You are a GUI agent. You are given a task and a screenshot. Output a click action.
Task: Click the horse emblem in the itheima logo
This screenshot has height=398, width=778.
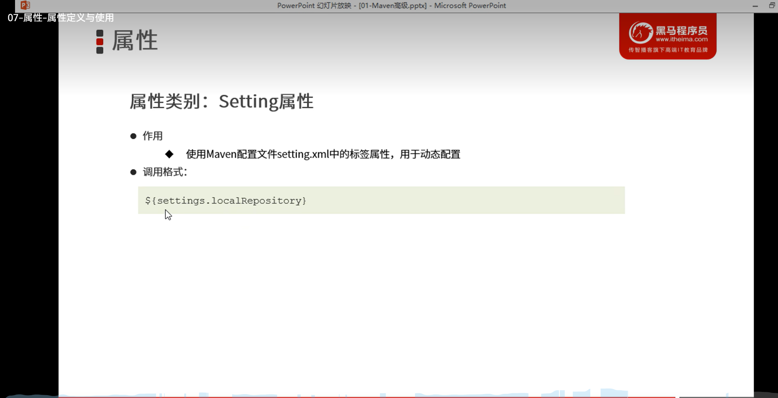[640, 33]
